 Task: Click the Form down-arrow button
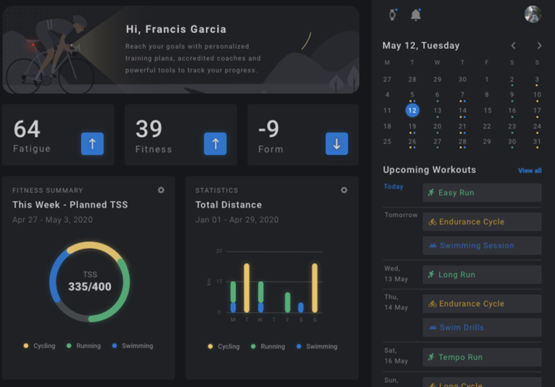coord(337,144)
